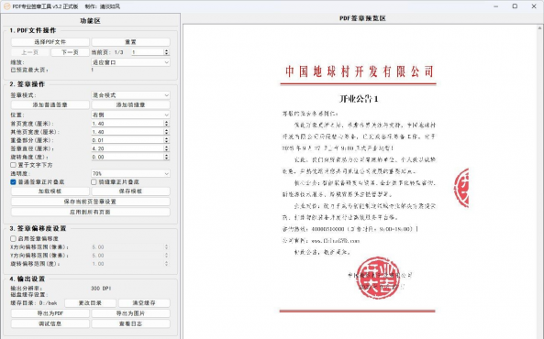Check the 骑缝章正片叠底 checkbox

pos(94,182)
